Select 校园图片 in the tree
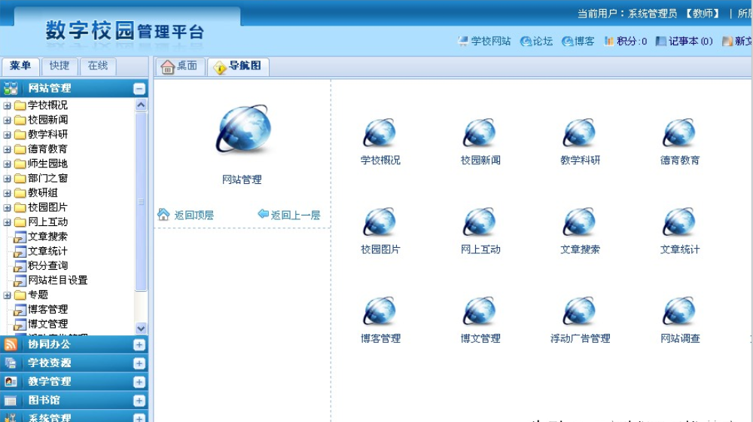The image size is (753, 422). click(47, 208)
